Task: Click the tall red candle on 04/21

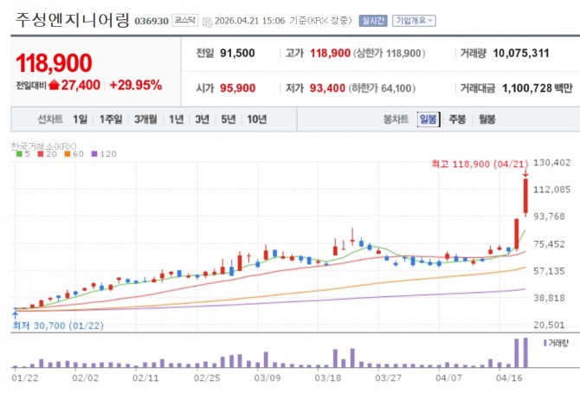Action: pos(525,196)
